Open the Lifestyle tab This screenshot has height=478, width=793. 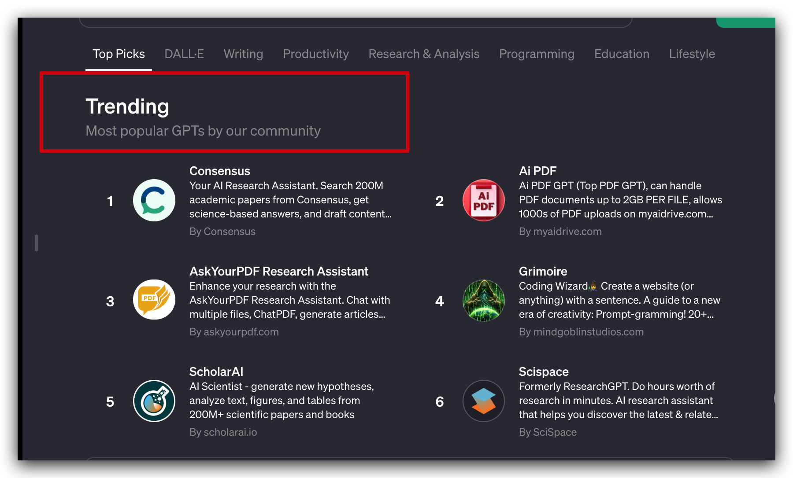coord(692,54)
